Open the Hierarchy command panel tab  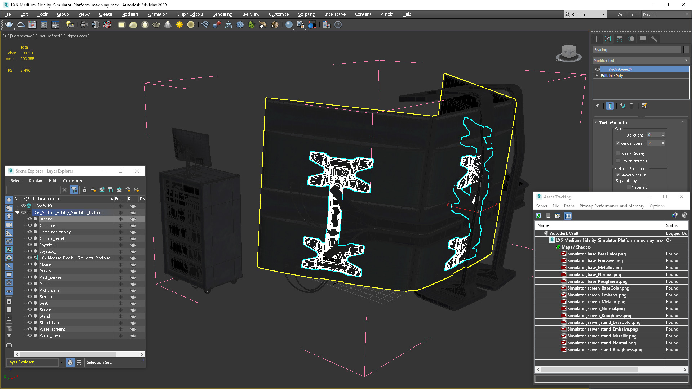click(x=620, y=39)
